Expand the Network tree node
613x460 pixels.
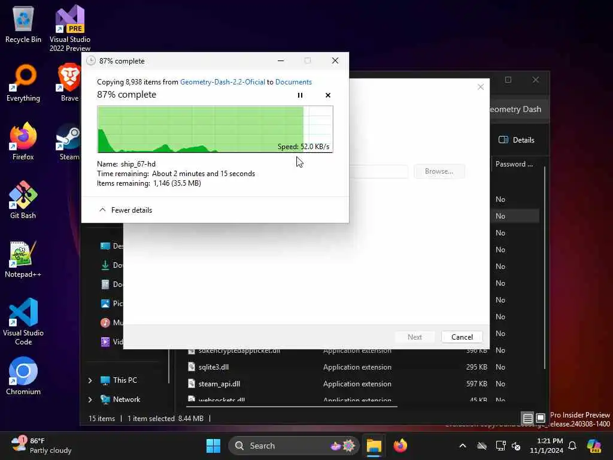[x=90, y=400]
